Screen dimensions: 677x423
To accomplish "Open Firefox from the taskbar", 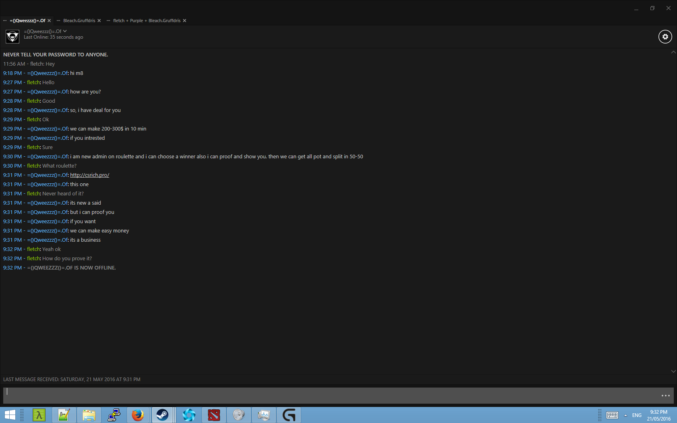I will [x=138, y=415].
